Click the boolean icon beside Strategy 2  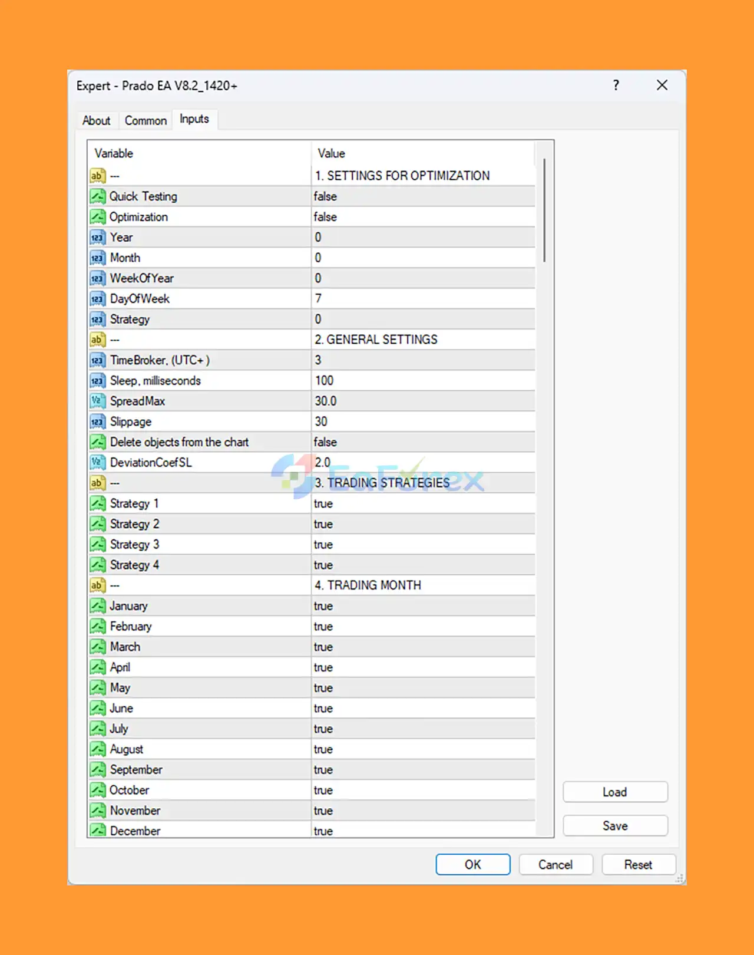click(97, 524)
